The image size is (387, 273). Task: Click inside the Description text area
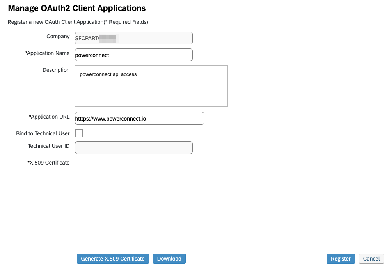coord(151,86)
